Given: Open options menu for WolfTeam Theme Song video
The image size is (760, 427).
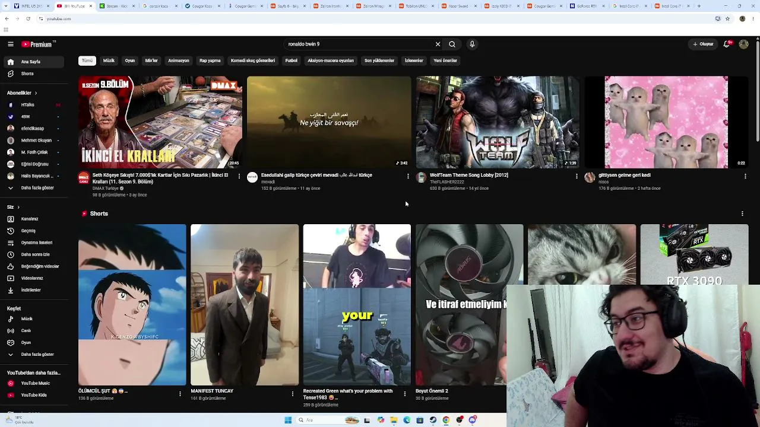Looking at the screenshot, I should [577, 176].
